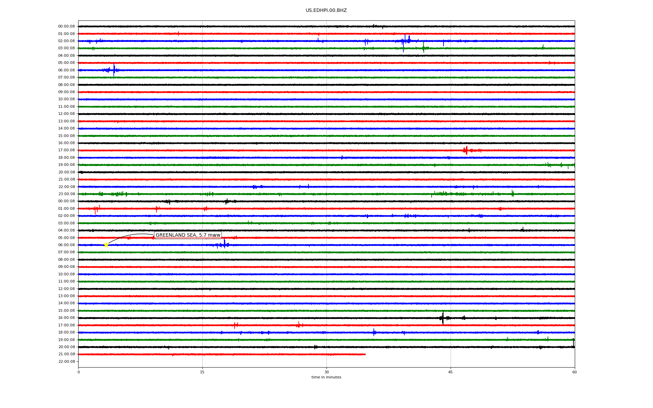Screen dimensions: 653x408
Task: Click the black spike at the end of the 20:00:08 bottom trace
Action: coord(573,343)
